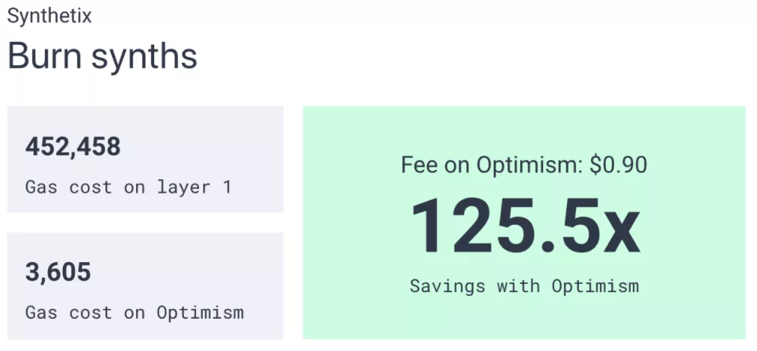This screenshot has height=351, width=757.
Task: Select the Burn synths heading
Action: pyautogui.click(x=102, y=56)
